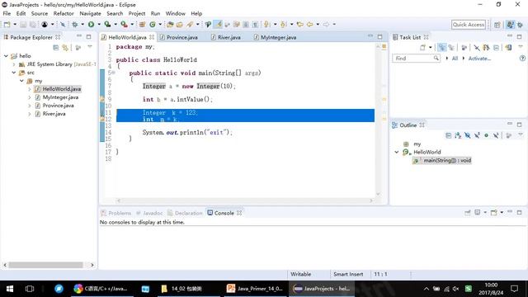Click the Forward navigation arrow
The height and width of the screenshot is (297, 528).
tap(326, 24)
